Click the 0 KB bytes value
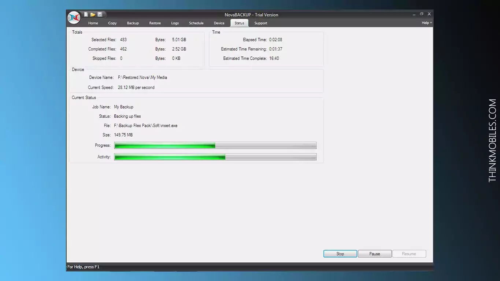 point(176,59)
